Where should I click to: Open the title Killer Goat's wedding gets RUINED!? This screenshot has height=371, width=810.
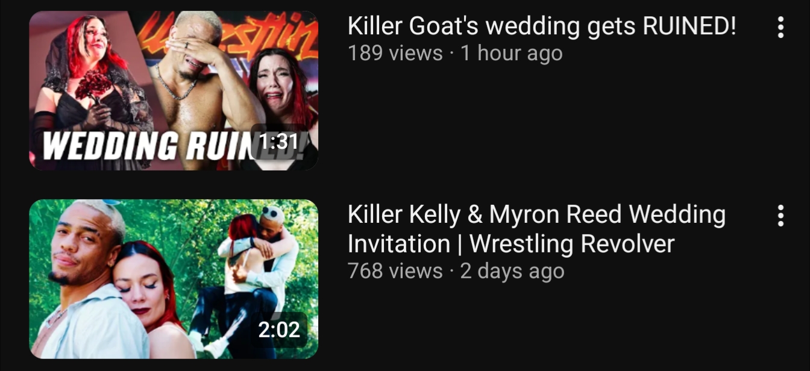click(542, 26)
